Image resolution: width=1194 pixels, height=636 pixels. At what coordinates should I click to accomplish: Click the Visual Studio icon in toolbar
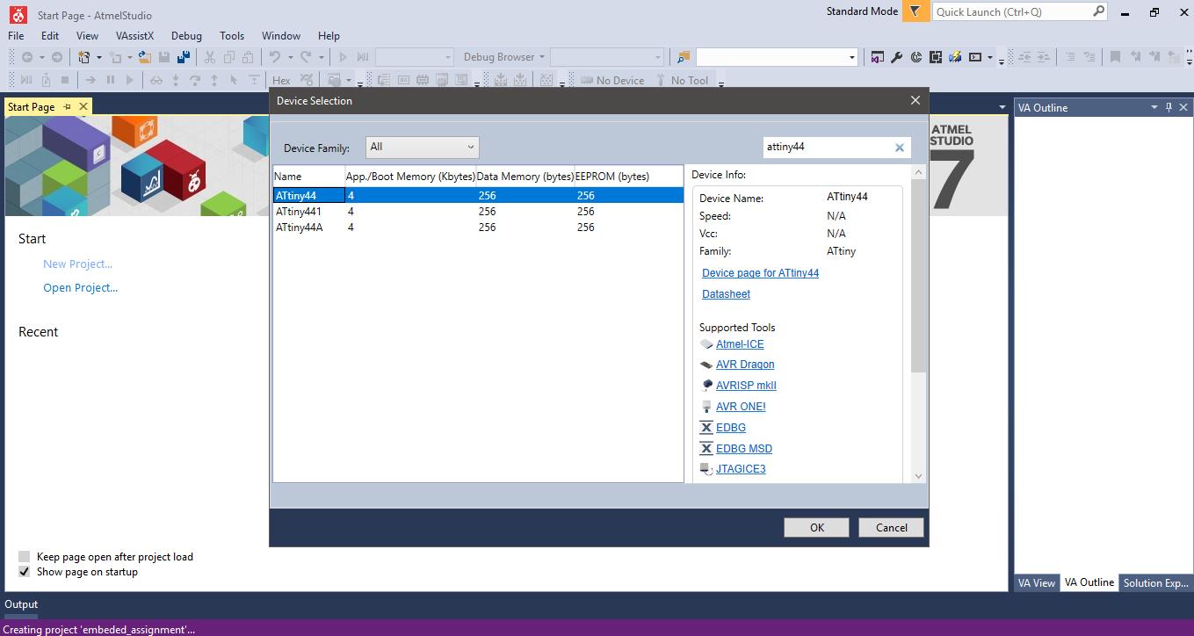(x=877, y=57)
